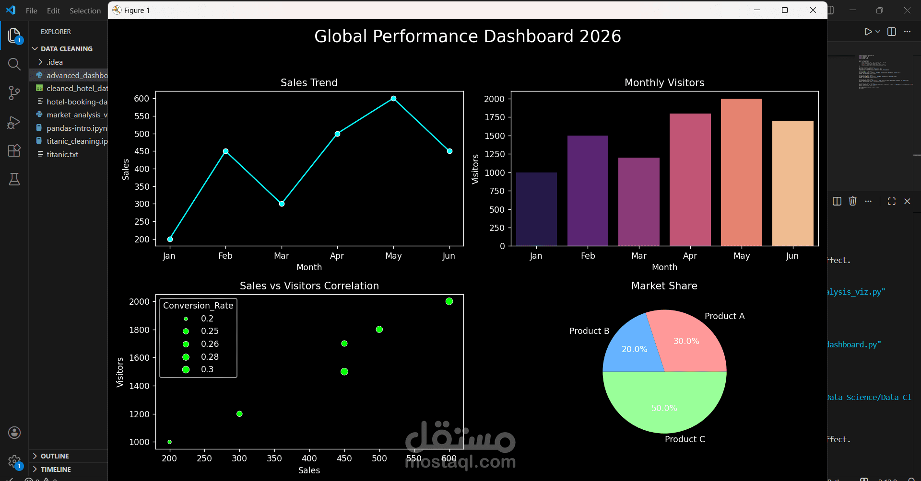Image resolution: width=921 pixels, height=481 pixels.
Task: Open titanic_cleaning notebook file
Action: point(69,141)
